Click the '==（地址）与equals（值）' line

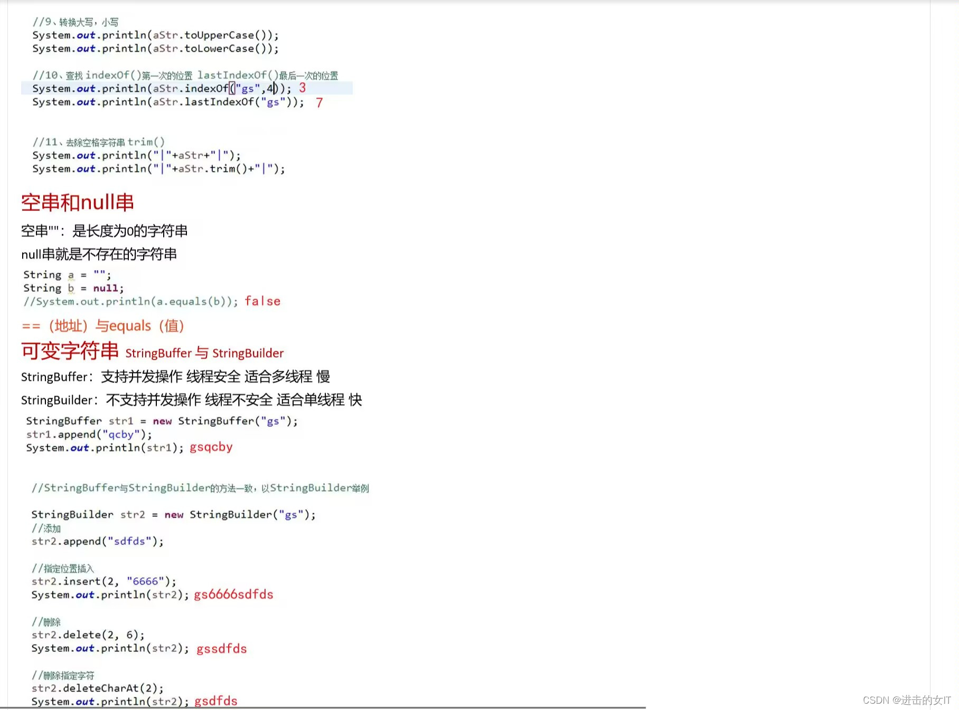coord(103,326)
